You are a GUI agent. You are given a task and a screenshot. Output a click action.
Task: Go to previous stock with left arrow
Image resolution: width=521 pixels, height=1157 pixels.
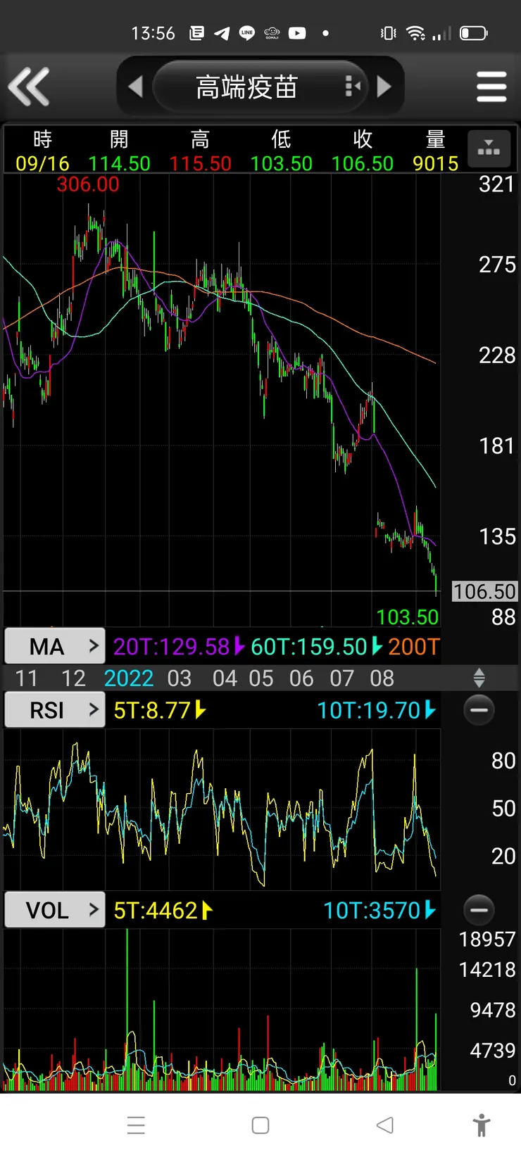[136, 87]
